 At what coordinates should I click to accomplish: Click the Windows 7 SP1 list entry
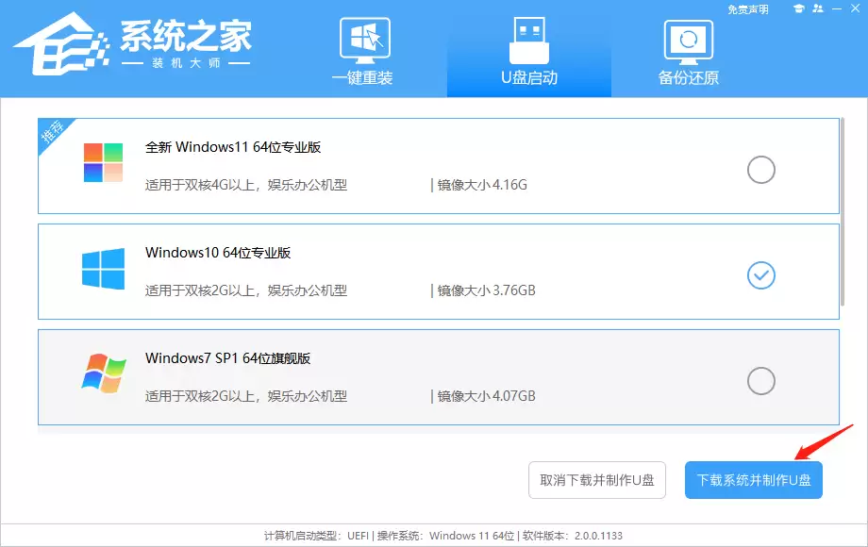377,375
